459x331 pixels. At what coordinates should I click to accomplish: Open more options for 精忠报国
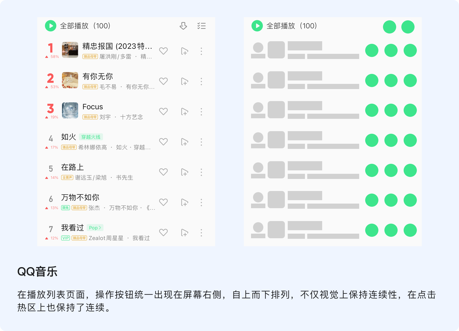201,51
